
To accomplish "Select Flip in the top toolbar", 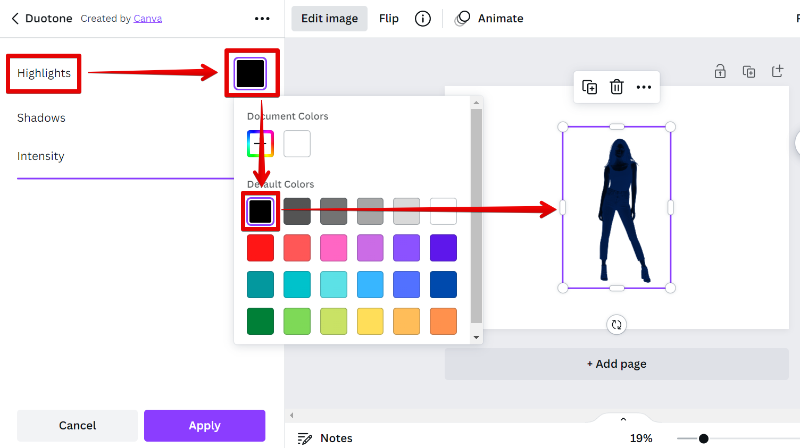I will pos(389,19).
